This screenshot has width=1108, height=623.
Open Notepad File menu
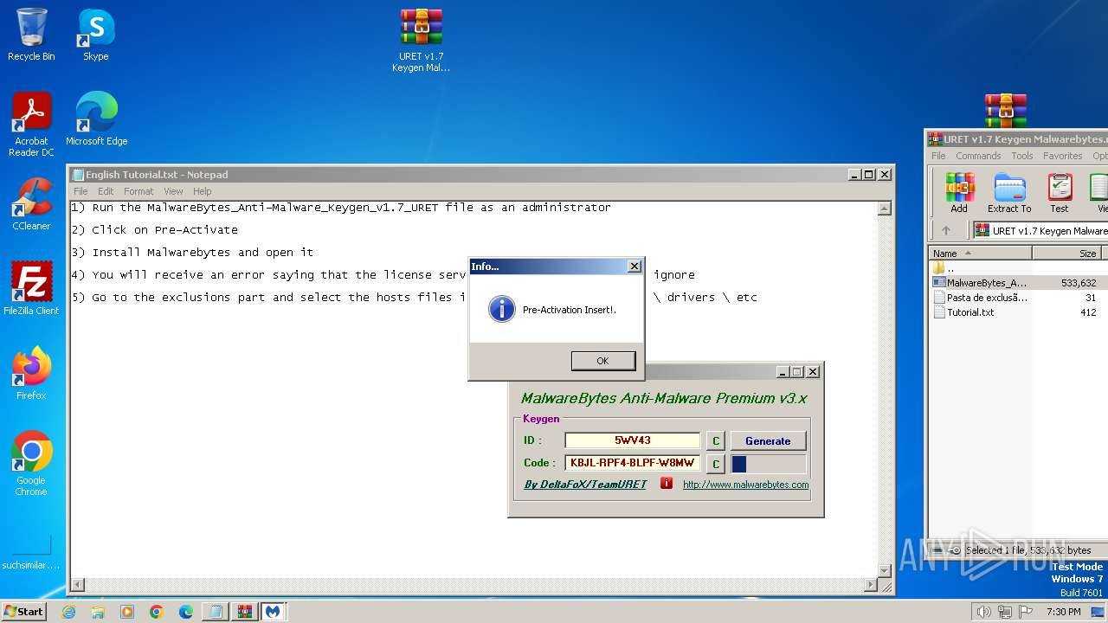pyautogui.click(x=81, y=191)
